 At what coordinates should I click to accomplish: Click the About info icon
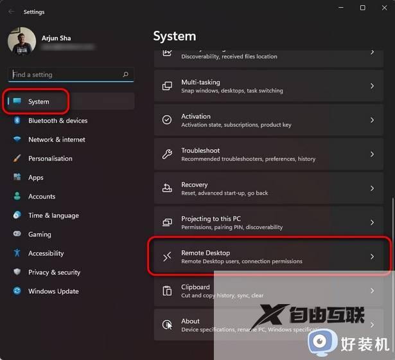(x=167, y=325)
